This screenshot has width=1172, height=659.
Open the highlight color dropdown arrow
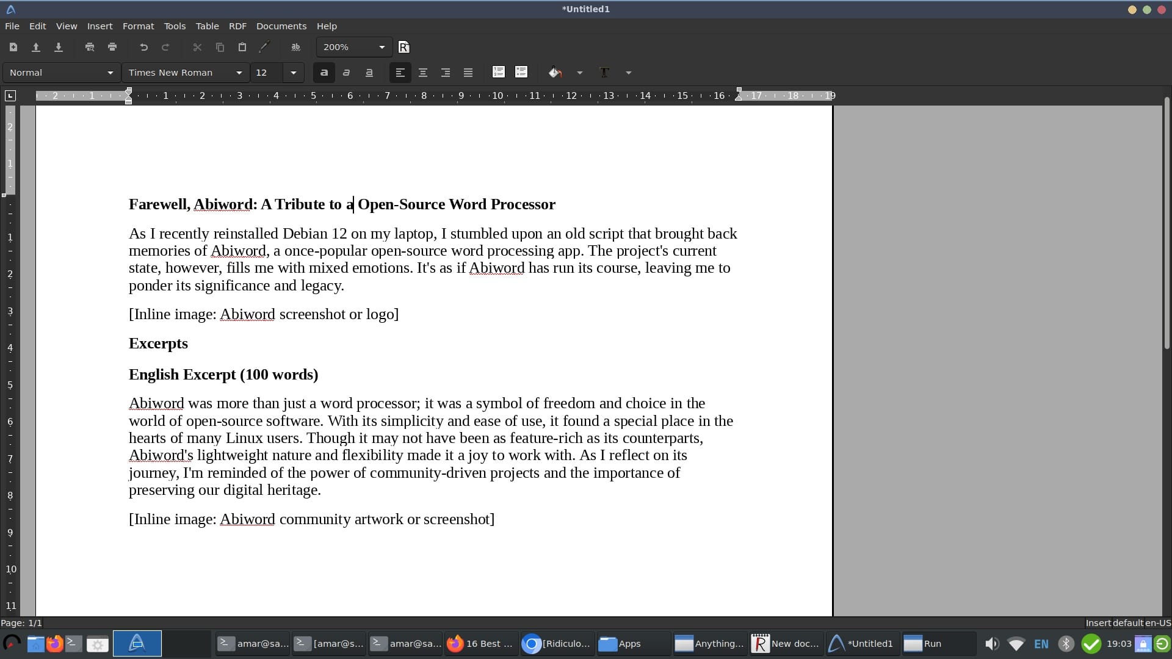pyautogui.click(x=580, y=73)
